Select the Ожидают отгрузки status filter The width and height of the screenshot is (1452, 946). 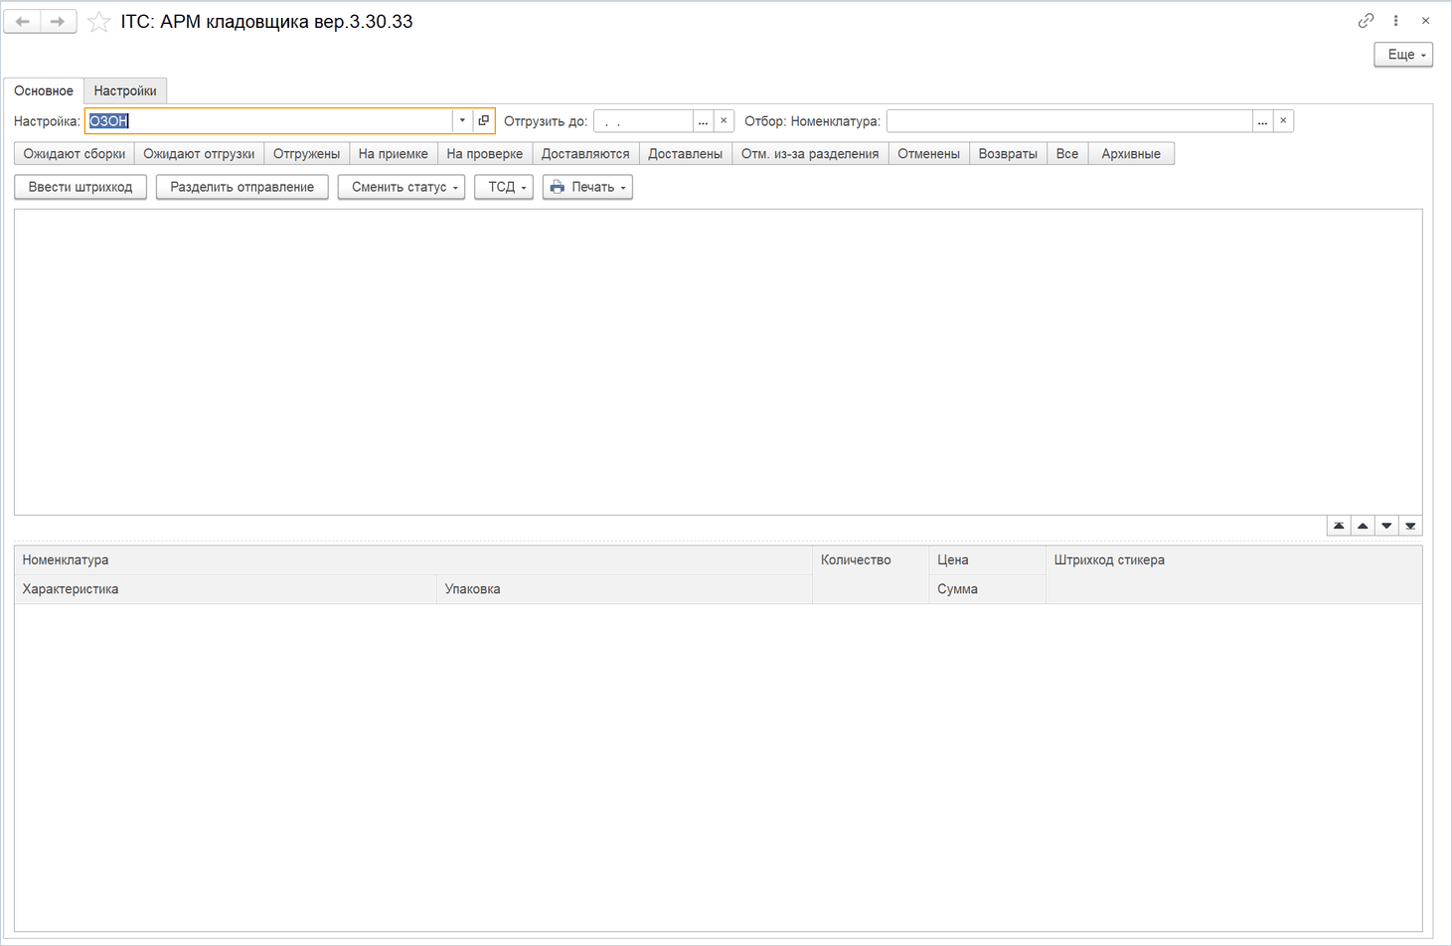[199, 154]
